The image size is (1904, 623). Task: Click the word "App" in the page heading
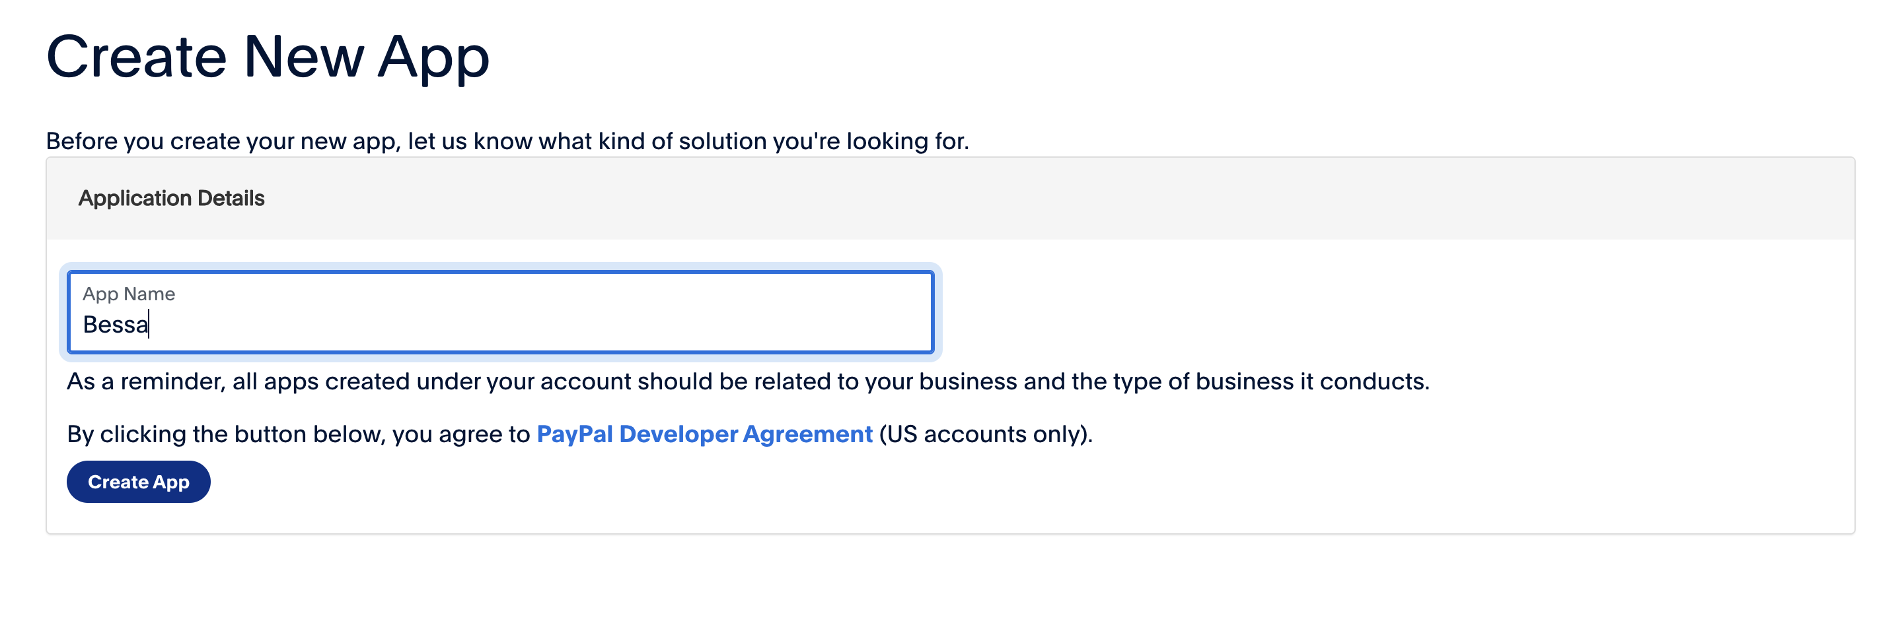434,57
